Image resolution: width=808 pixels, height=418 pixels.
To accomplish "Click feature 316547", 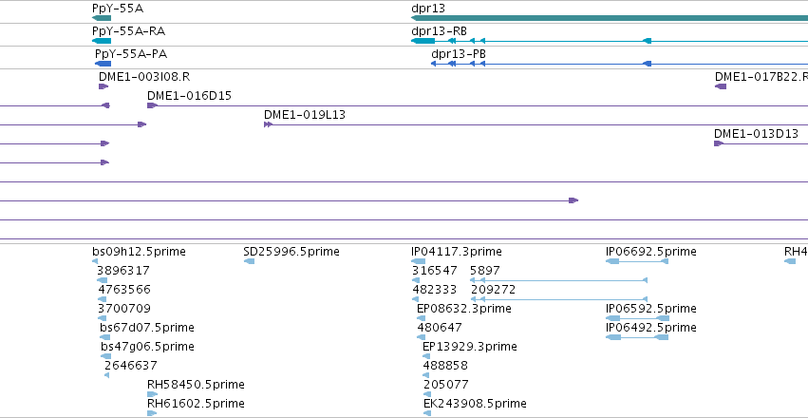I will pos(435,271).
